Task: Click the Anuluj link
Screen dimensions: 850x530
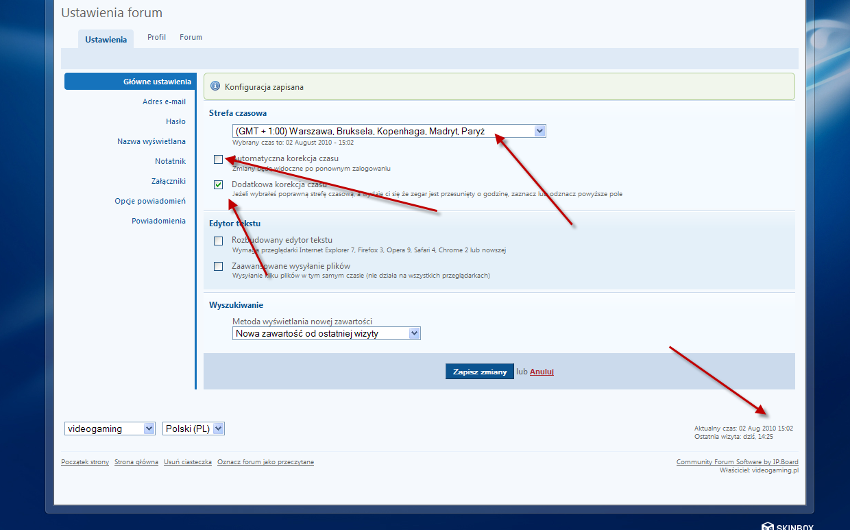Action: pos(542,372)
